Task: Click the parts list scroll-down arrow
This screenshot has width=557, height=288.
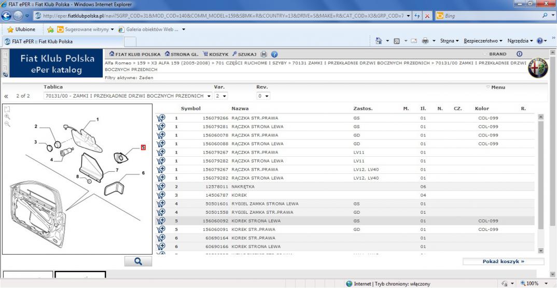Action: 541,250
